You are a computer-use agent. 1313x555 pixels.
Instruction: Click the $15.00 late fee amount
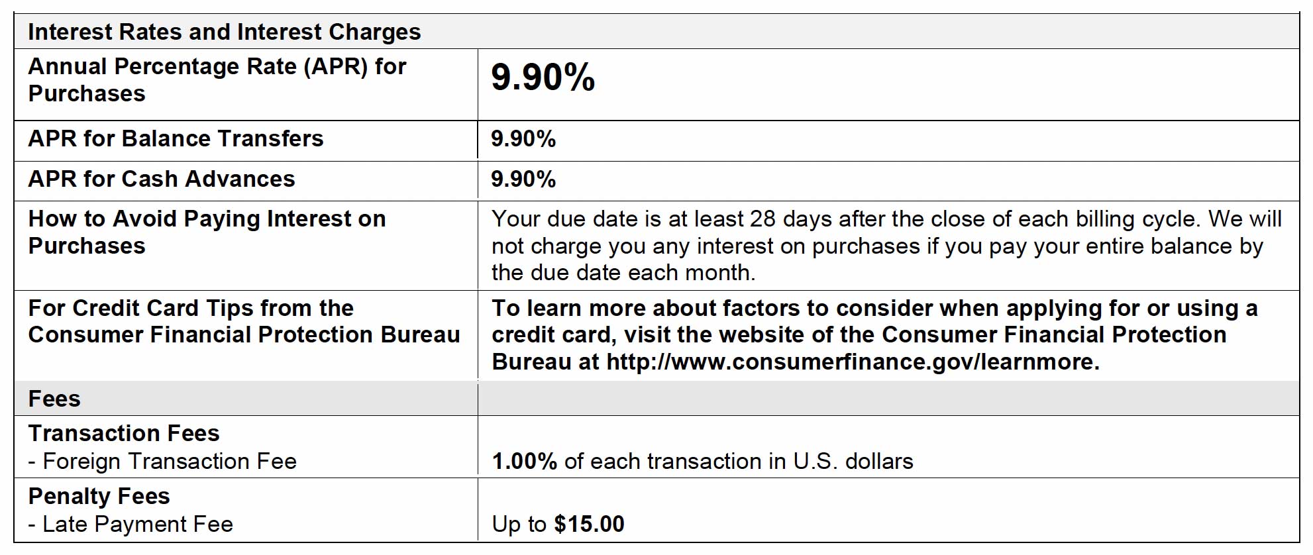pyautogui.click(x=589, y=525)
